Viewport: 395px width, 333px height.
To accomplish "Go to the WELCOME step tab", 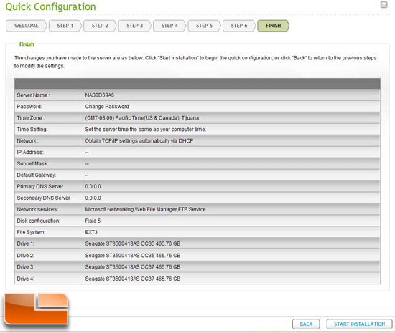I will [27, 26].
